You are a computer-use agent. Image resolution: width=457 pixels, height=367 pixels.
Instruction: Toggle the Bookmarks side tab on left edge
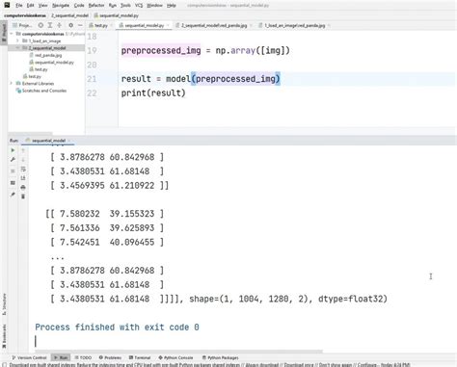(4, 336)
